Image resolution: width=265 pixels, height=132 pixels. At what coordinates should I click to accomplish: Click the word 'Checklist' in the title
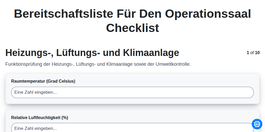click(132, 28)
